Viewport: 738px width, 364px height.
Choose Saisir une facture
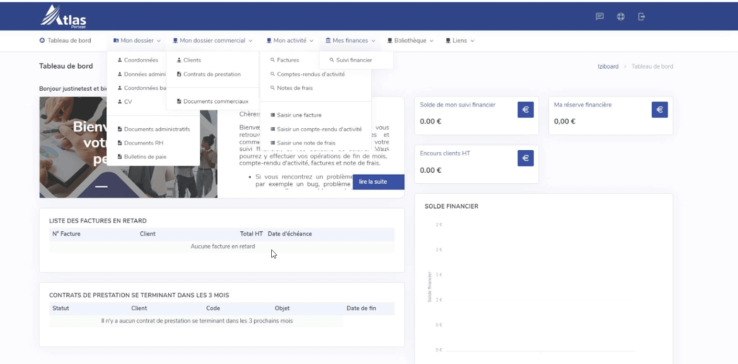pyautogui.click(x=296, y=115)
